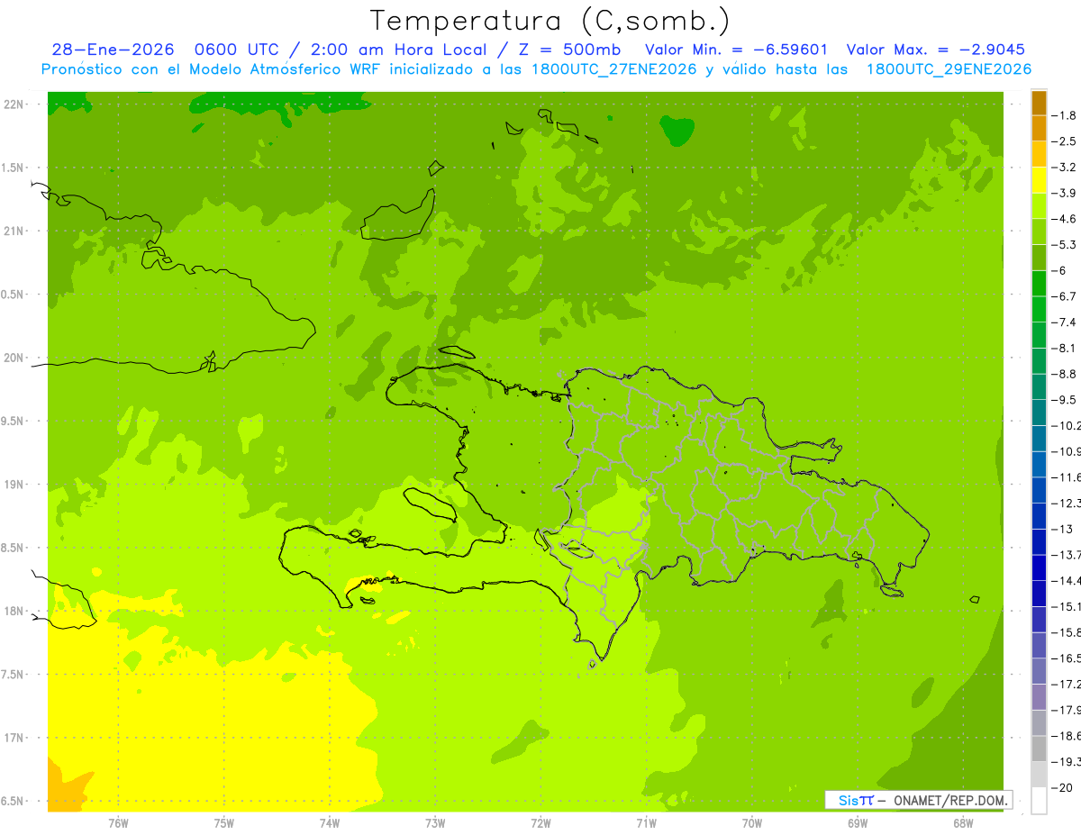This screenshot has width=1081, height=835.
Task: Click the '75W' longitude label
Action: (x=224, y=823)
